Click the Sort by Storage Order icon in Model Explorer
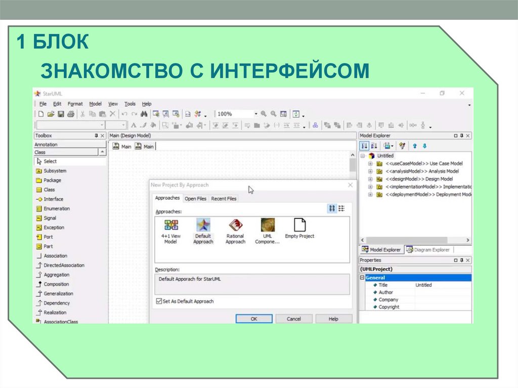Image resolution: width=518 pixels, height=388 pixels. click(364, 146)
